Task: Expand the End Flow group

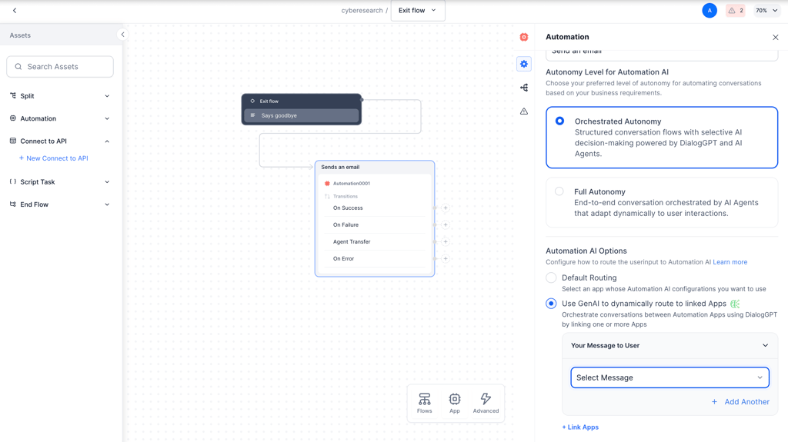Action: [x=107, y=204]
